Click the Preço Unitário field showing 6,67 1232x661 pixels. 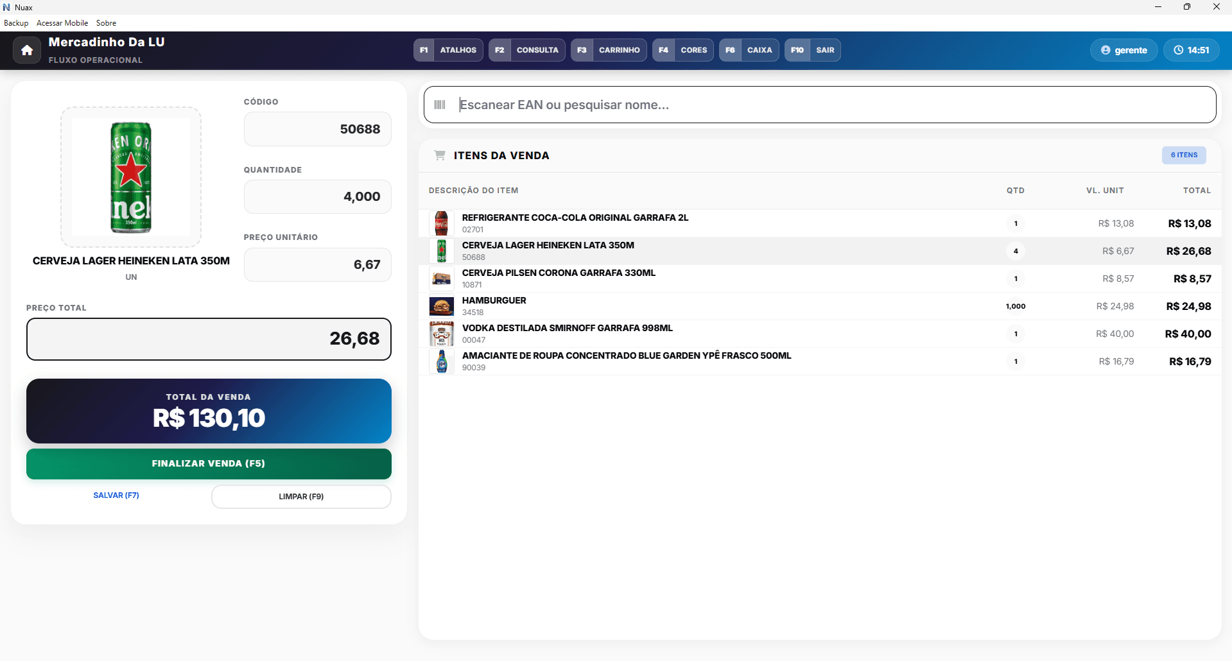pos(318,264)
